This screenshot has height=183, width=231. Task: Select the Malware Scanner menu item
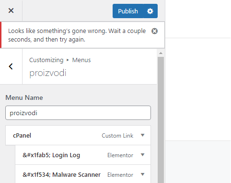point(61,175)
